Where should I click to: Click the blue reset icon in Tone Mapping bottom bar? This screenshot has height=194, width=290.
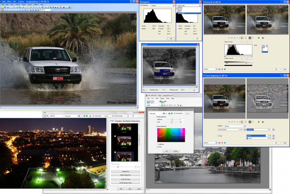225,143
